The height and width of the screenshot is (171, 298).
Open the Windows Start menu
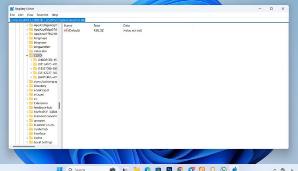point(60,169)
